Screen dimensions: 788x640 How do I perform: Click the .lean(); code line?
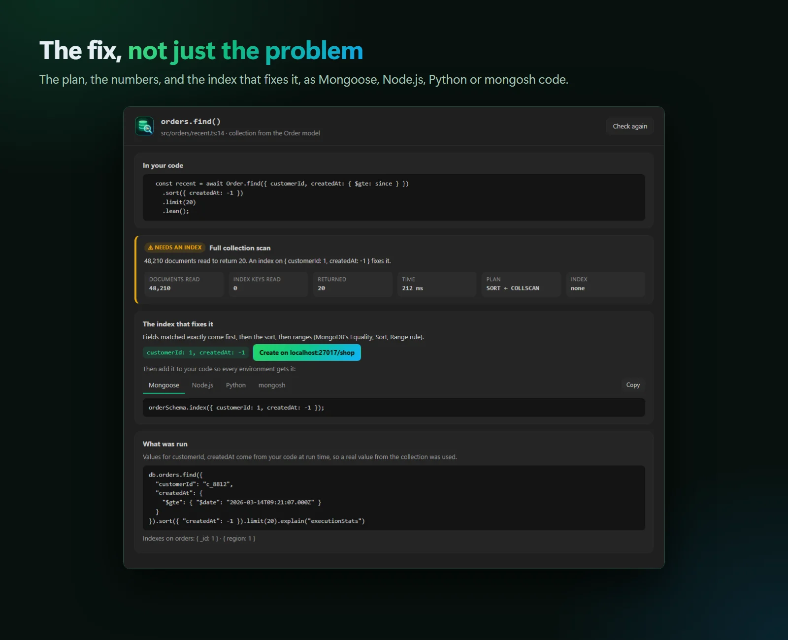[x=176, y=211]
